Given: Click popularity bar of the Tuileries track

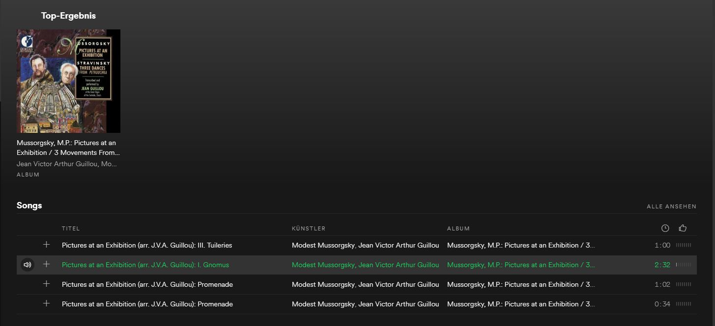Looking at the screenshot, I should tap(684, 245).
